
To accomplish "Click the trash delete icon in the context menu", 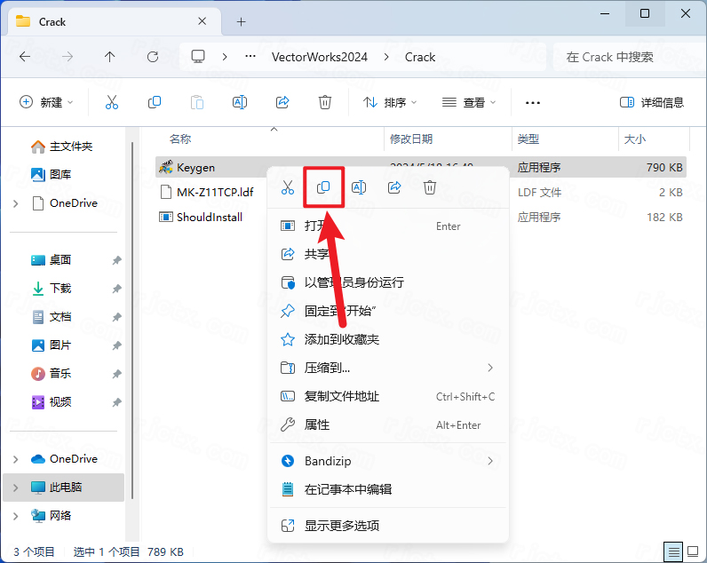I will 430,187.
